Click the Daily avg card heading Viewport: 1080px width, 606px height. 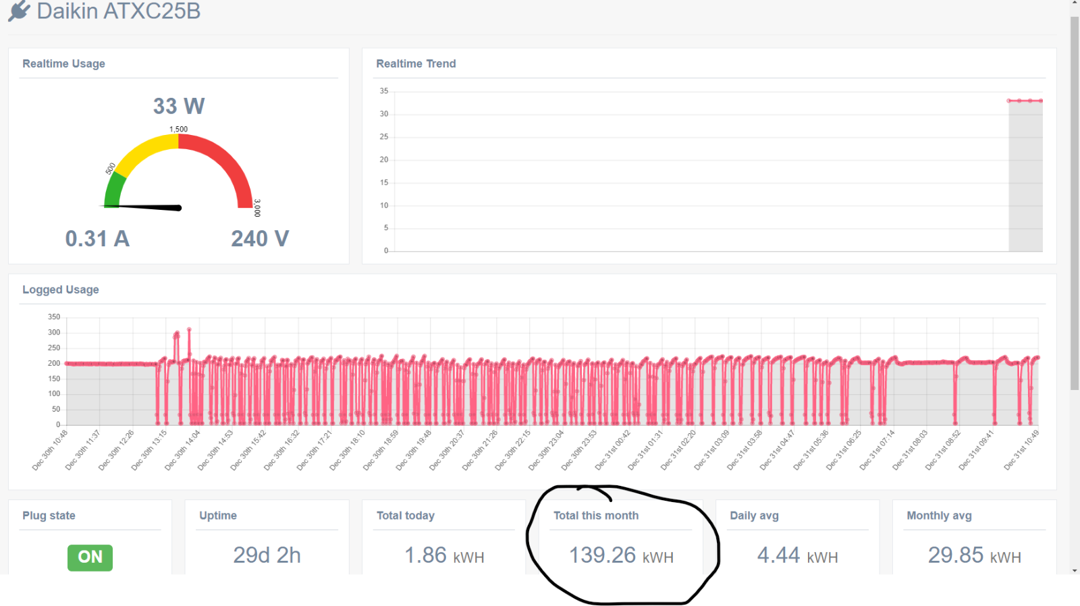(754, 516)
